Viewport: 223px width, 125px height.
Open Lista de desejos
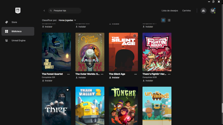click(x=170, y=11)
